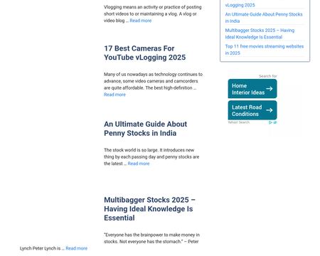The image size is (320, 256).
Task: Click Read more after the penny stocks excerpt
Action: pyautogui.click(x=139, y=164)
